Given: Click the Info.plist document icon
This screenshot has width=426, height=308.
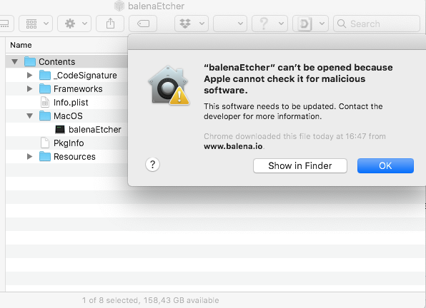Looking at the screenshot, I should [x=45, y=102].
